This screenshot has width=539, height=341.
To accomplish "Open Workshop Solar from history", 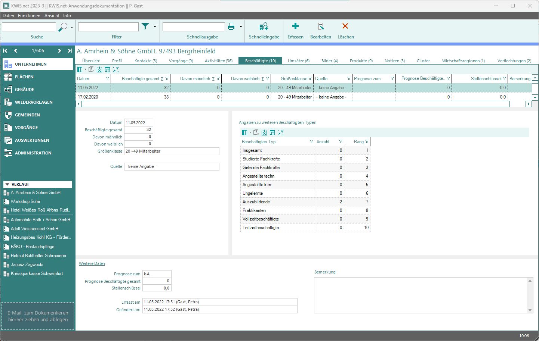I will 25,201.
